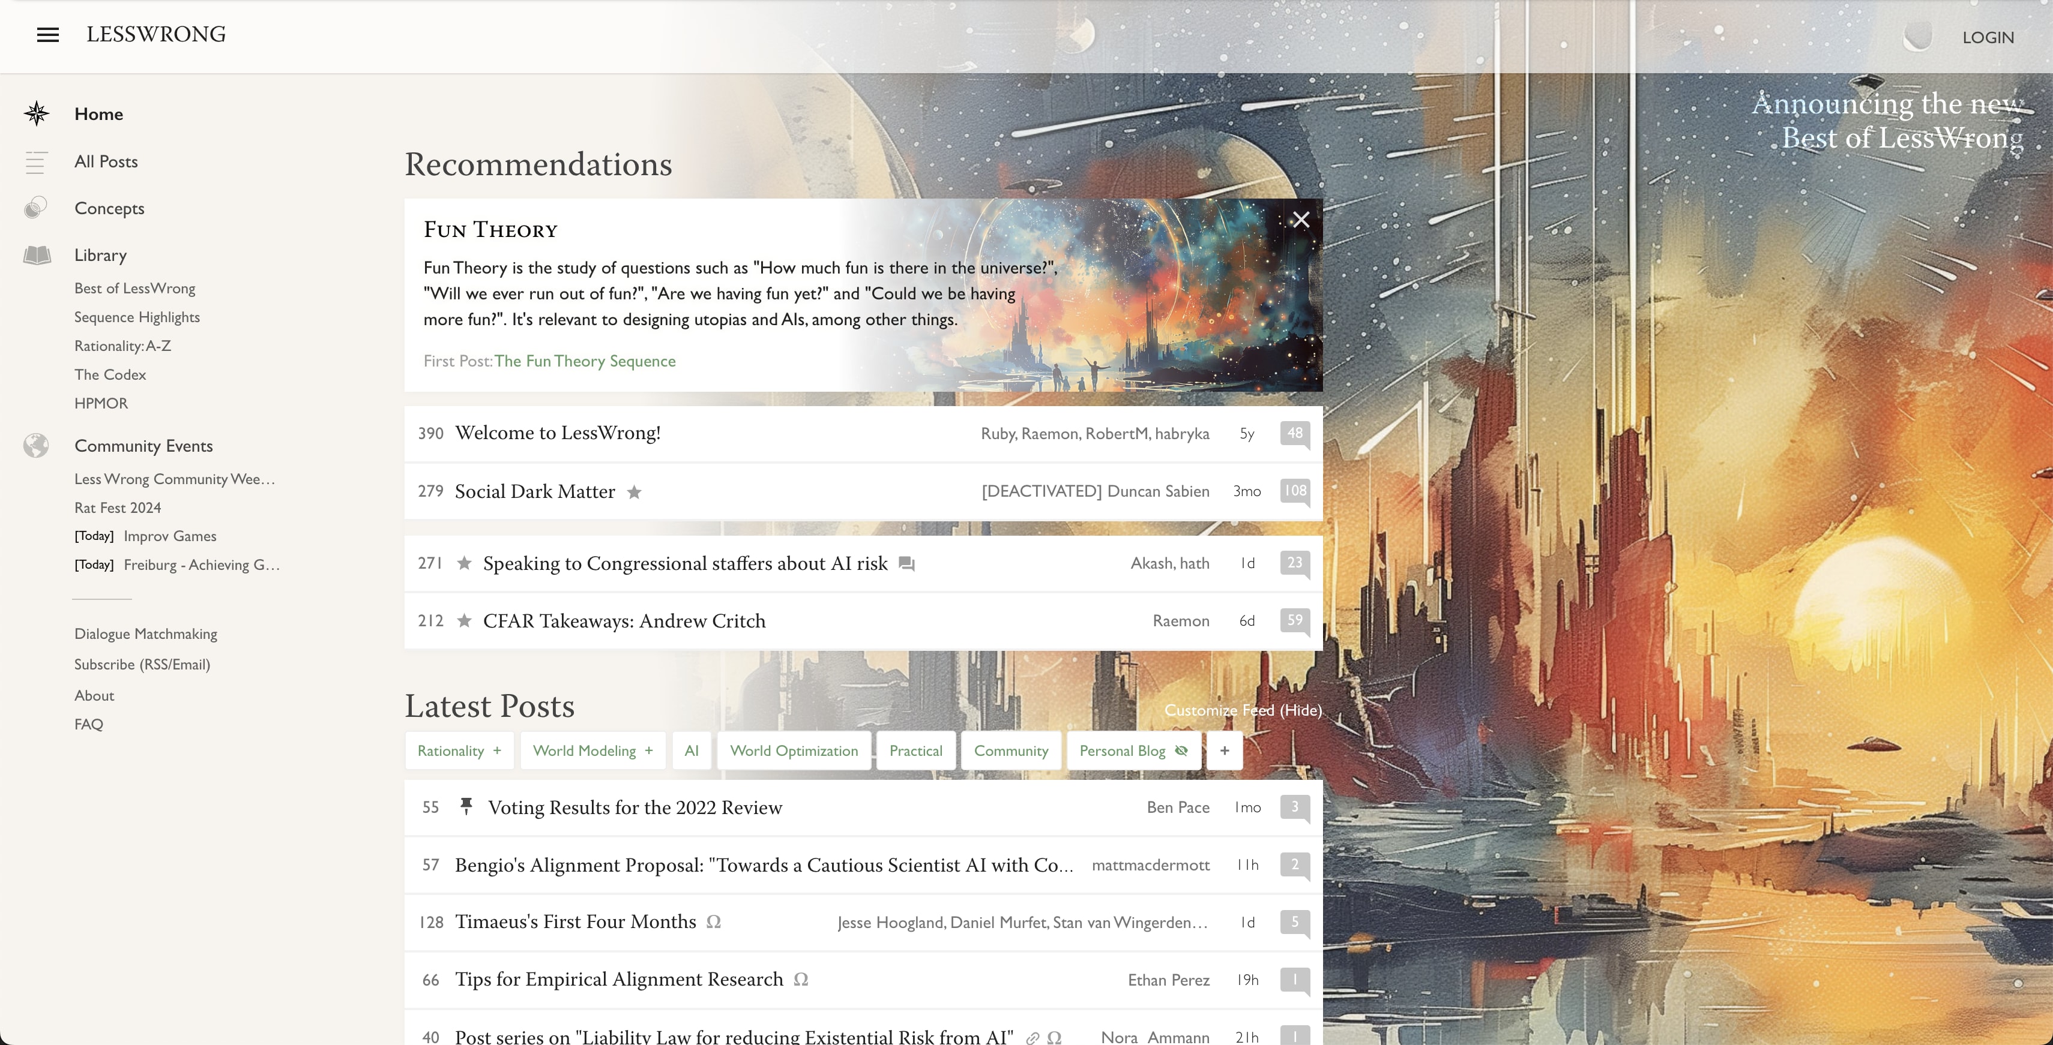Click the LOGIN button

coord(1988,37)
